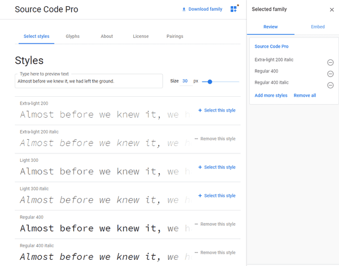Remove Regular 400 using minus icon
339x266 pixels.
pos(331,74)
